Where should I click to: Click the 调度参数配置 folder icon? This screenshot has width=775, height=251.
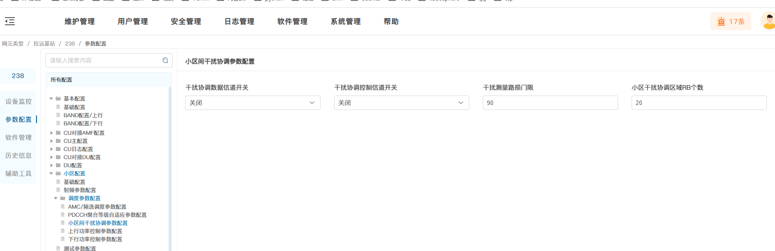[x=63, y=198]
